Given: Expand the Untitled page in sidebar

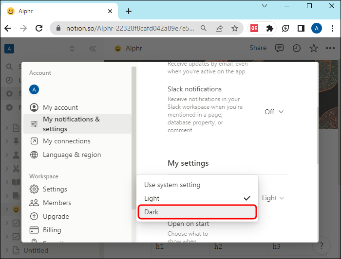Looking at the screenshot, I should [x=7, y=250].
